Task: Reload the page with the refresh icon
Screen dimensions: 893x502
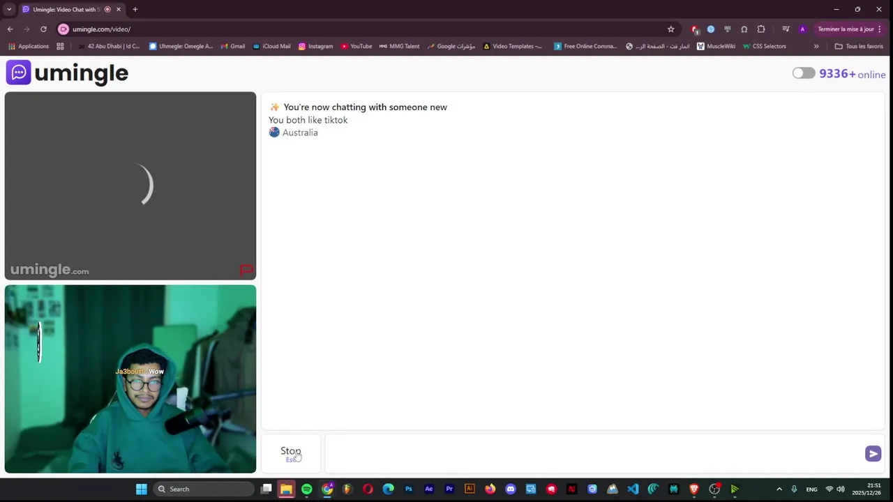Action: pyautogui.click(x=43, y=29)
